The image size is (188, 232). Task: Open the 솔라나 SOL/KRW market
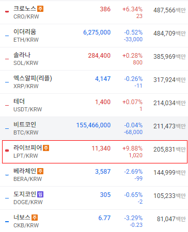94,59
